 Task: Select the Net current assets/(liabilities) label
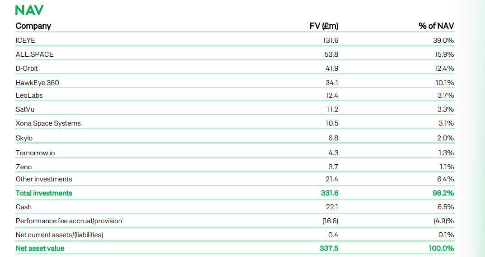[x=59, y=235]
